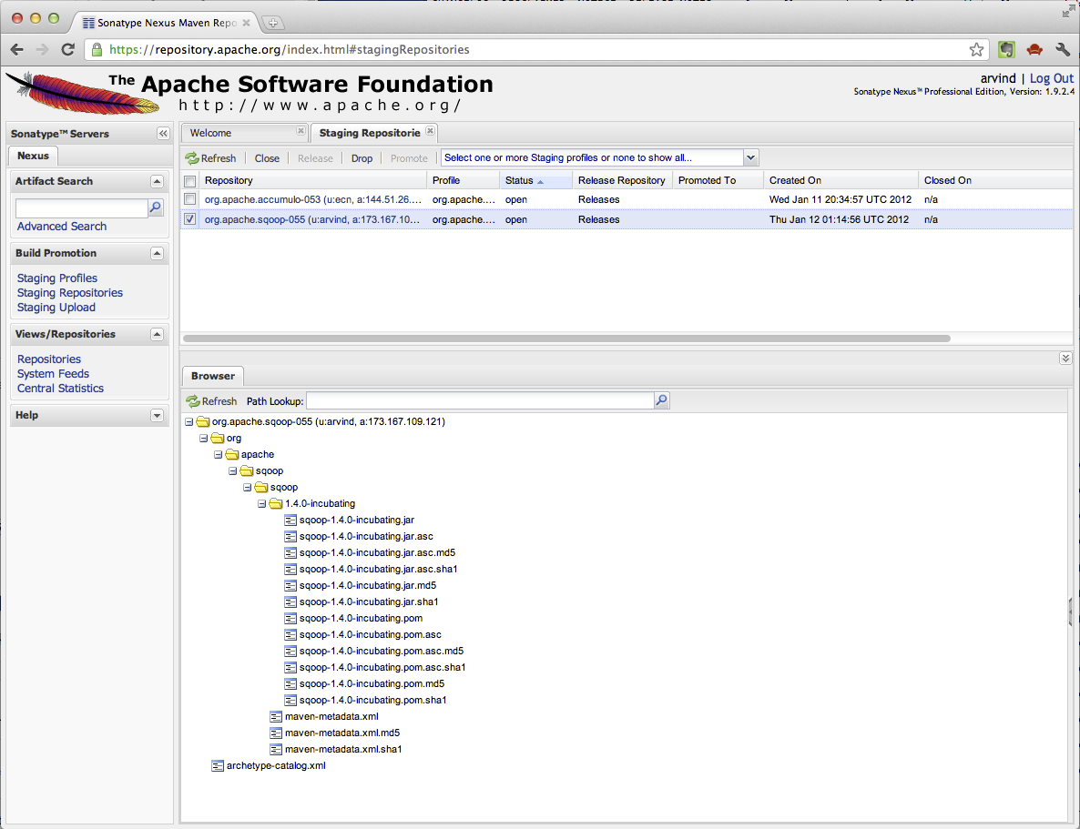Open a new browser tab

tap(273, 23)
